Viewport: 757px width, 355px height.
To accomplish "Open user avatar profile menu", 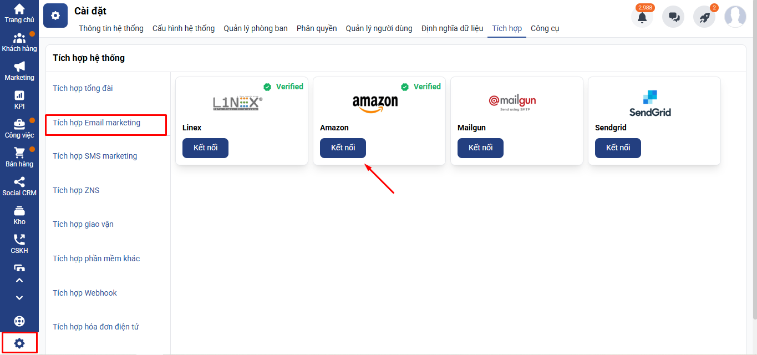I will pyautogui.click(x=735, y=17).
